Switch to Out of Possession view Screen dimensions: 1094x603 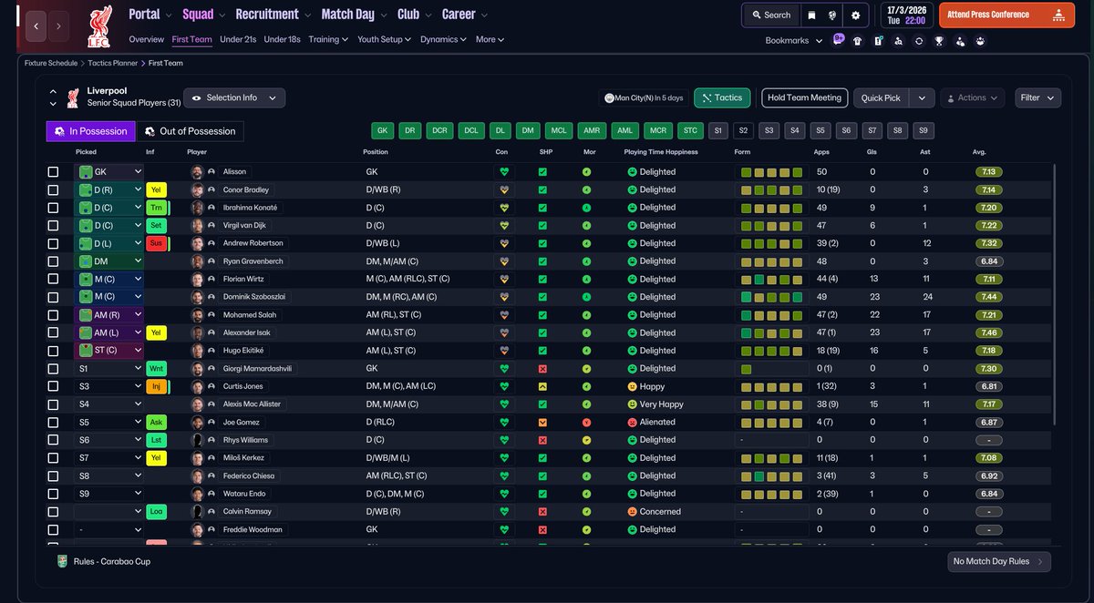click(x=190, y=131)
